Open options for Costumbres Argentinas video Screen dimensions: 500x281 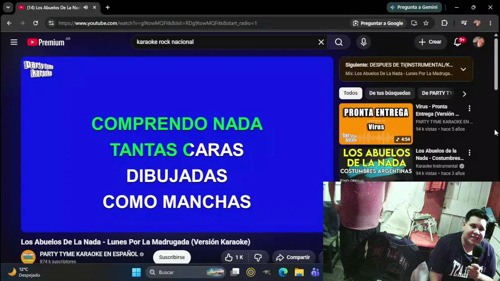click(x=470, y=153)
